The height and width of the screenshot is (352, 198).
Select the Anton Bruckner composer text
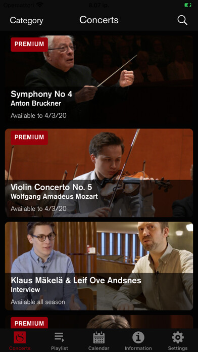pos(36,104)
